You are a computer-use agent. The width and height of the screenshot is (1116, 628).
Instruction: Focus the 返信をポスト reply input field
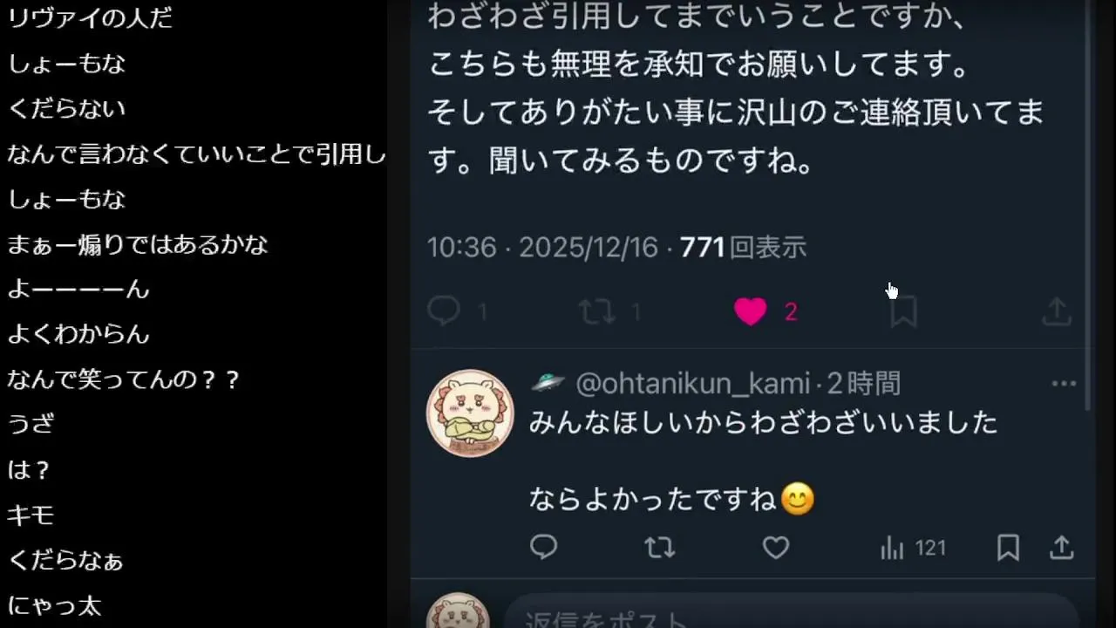click(x=792, y=616)
